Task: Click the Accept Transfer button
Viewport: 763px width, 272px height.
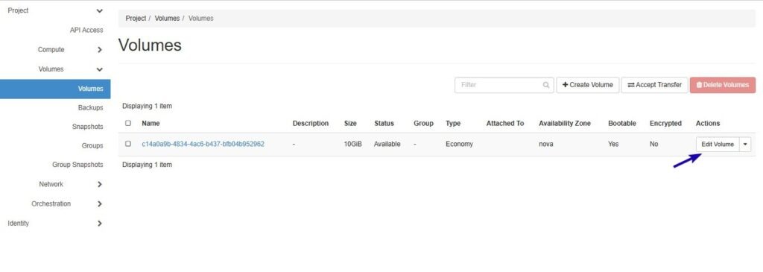Action: (x=654, y=85)
